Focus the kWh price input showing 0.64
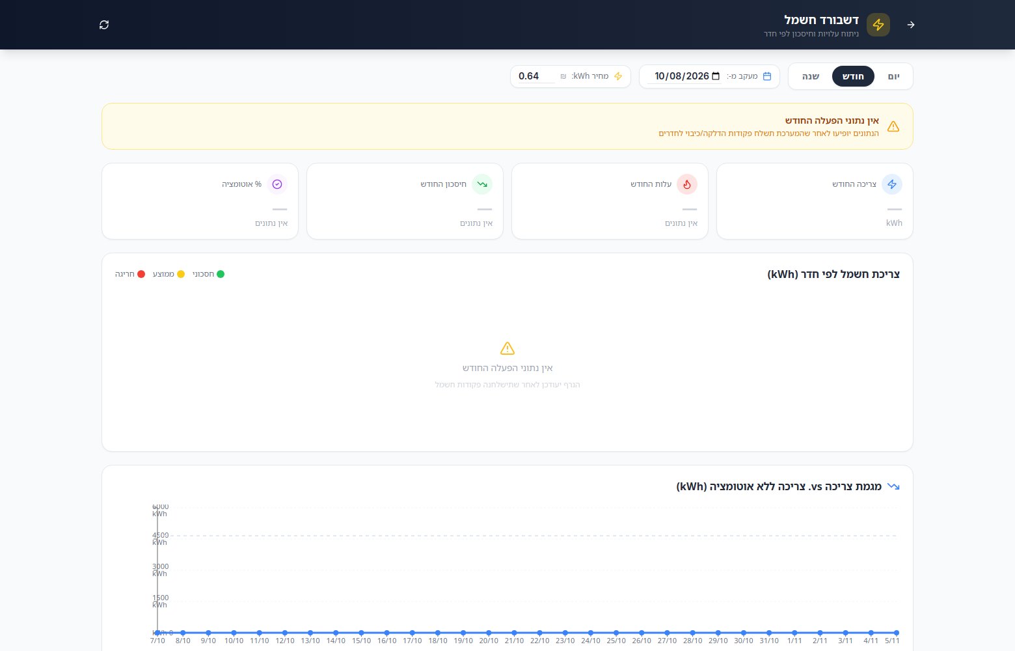Image resolution: width=1015 pixels, height=651 pixels. [537, 76]
